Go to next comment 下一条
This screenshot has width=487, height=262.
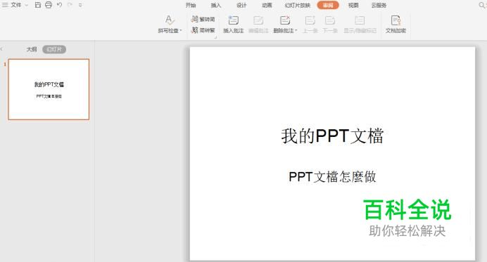click(330, 24)
